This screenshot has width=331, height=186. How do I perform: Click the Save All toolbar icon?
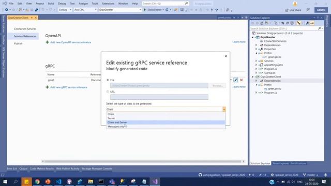[x=37, y=10]
